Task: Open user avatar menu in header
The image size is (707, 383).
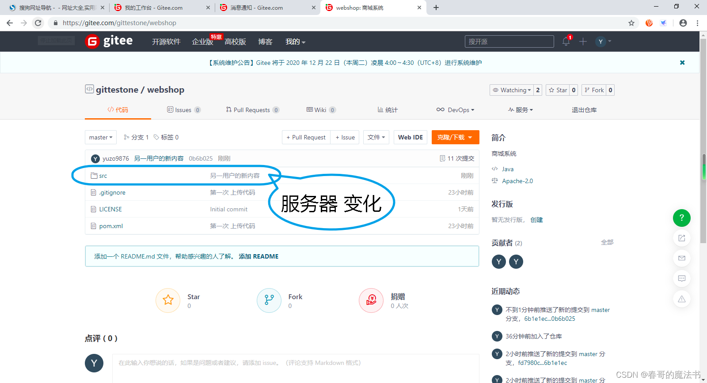Action: pyautogui.click(x=603, y=41)
